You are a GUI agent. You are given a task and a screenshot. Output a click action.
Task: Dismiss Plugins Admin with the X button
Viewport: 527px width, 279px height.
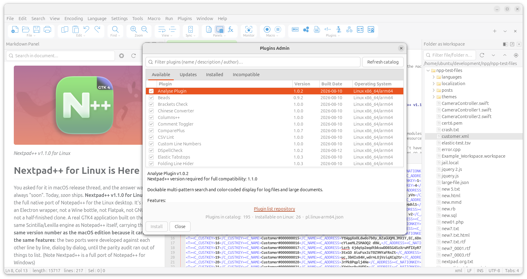401,48
